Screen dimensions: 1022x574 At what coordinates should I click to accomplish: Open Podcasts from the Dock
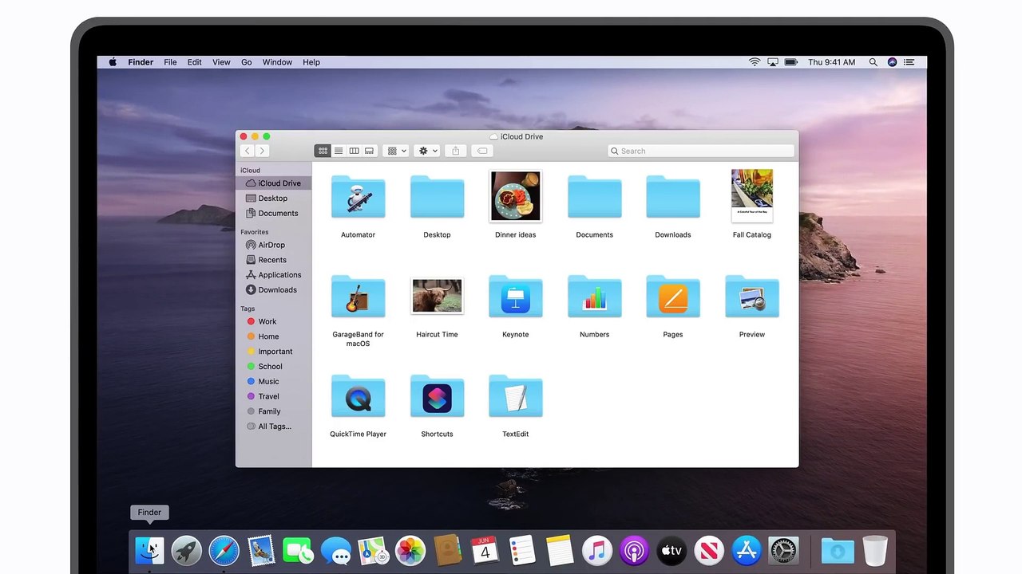tap(634, 550)
